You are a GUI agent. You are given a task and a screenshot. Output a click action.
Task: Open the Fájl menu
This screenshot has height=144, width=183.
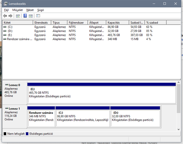point(6,10)
